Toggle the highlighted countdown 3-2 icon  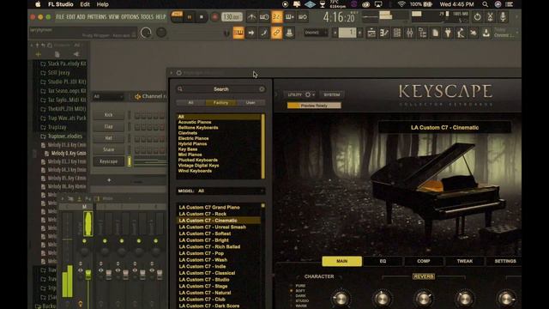276,17
